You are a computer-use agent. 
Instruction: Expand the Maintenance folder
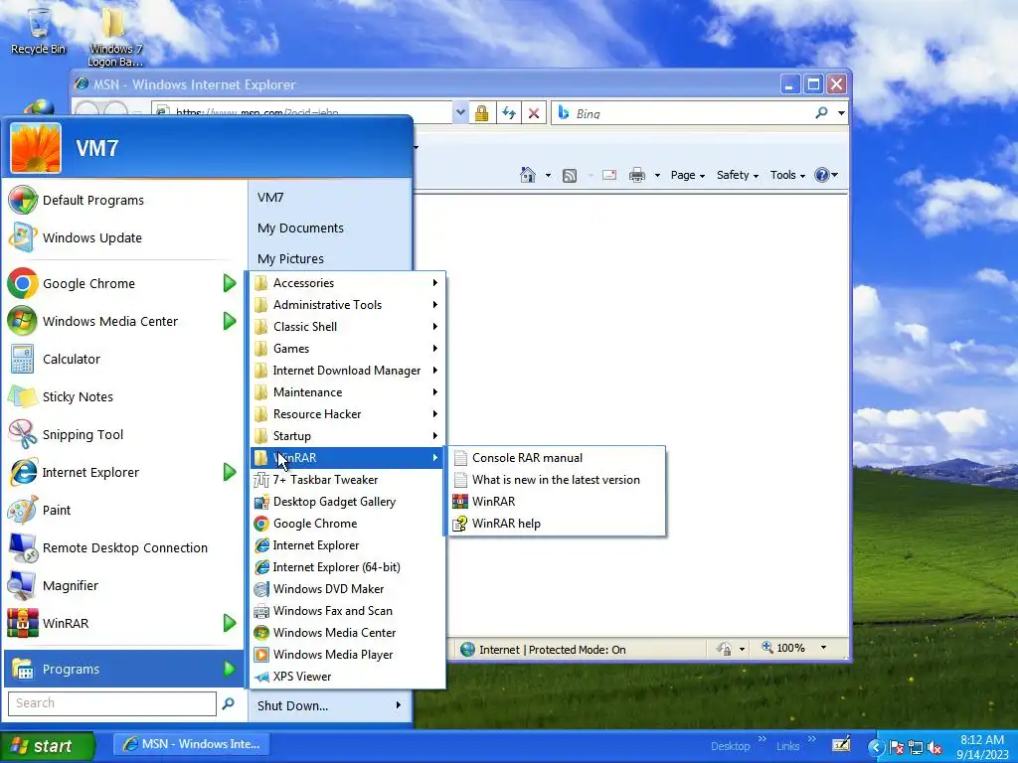point(347,392)
